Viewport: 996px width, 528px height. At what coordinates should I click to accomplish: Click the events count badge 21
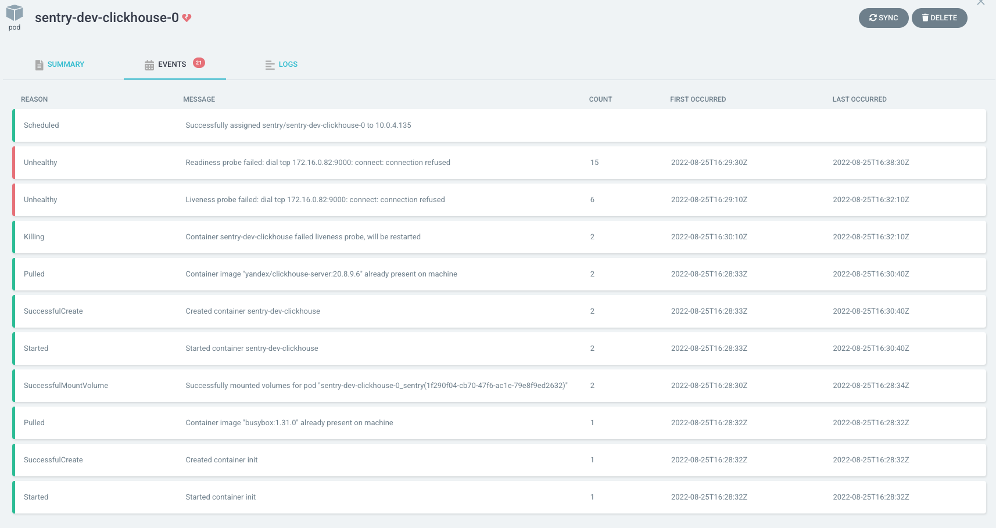199,63
